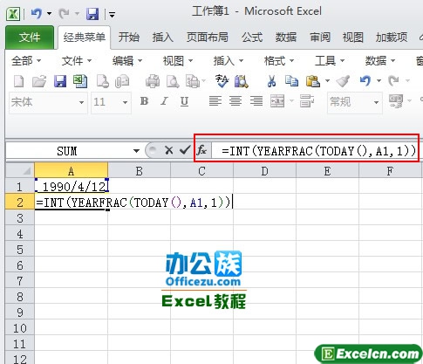The height and width of the screenshot is (364, 423).
Task: Open the 编辑 classic menu
Action: click(127, 61)
